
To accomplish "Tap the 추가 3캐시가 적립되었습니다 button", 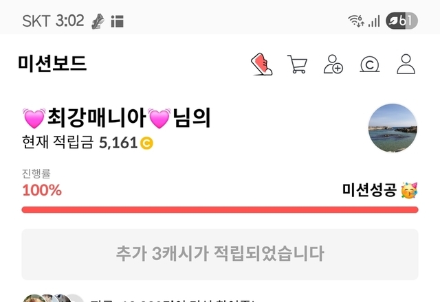I will tap(220, 254).
